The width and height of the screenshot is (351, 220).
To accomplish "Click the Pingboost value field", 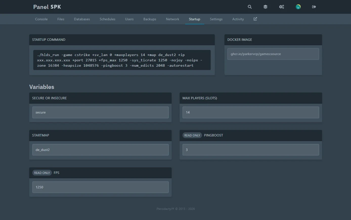I will click(251, 150).
